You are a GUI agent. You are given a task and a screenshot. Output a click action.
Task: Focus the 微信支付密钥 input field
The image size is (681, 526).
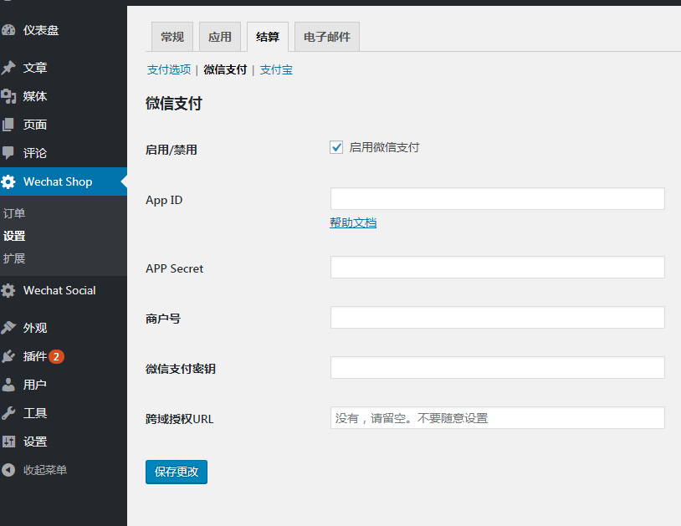(497, 368)
